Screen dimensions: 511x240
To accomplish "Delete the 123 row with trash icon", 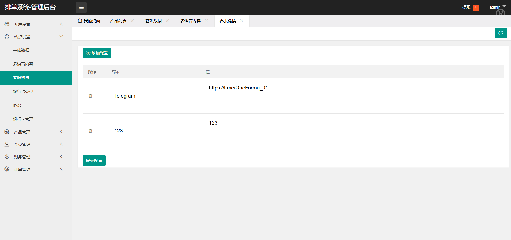I will (x=90, y=131).
